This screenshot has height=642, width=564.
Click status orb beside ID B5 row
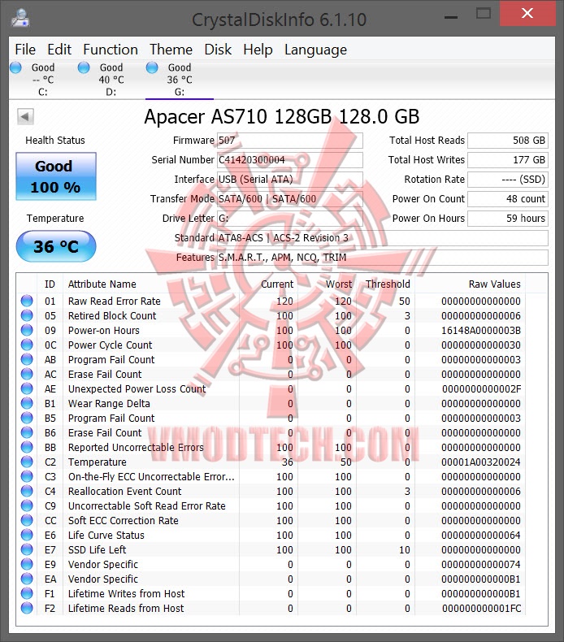[x=27, y=418]
